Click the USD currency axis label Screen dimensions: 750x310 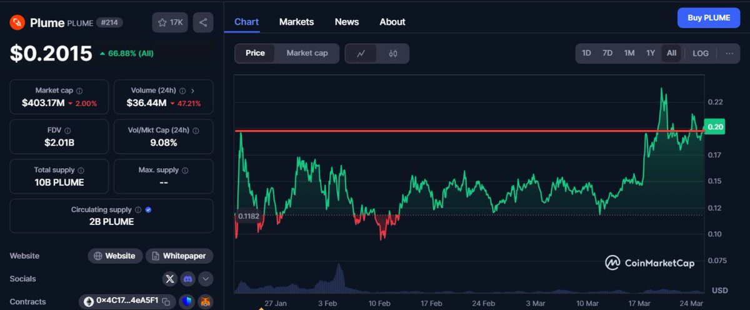[719, 291]
